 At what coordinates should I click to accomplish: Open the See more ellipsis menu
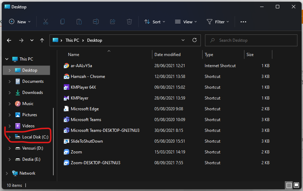click(243, 22)
